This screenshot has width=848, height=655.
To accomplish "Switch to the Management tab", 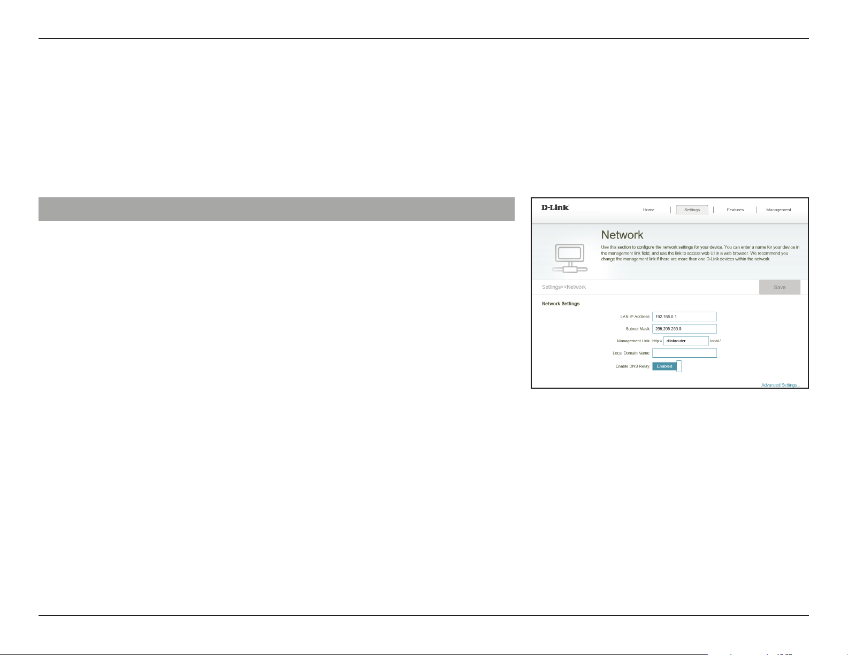I will pyautogui.click(x=778, y=210).
